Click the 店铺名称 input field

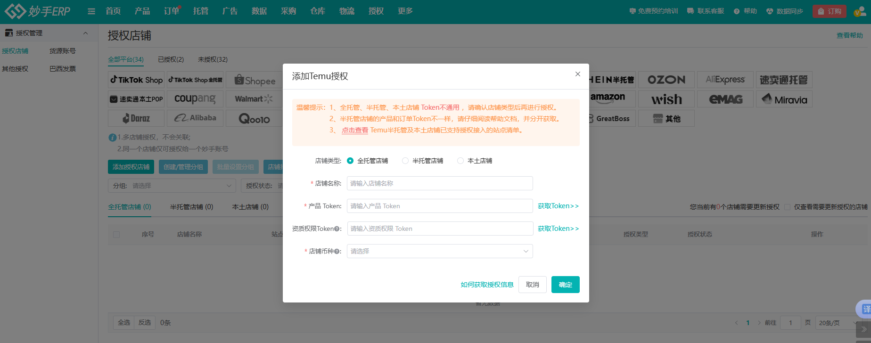(x=439, y=183)
